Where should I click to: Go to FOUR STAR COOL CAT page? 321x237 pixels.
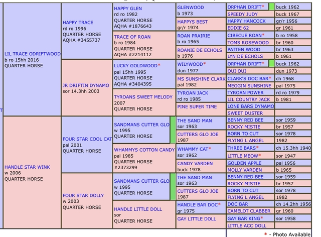point(87,139)
